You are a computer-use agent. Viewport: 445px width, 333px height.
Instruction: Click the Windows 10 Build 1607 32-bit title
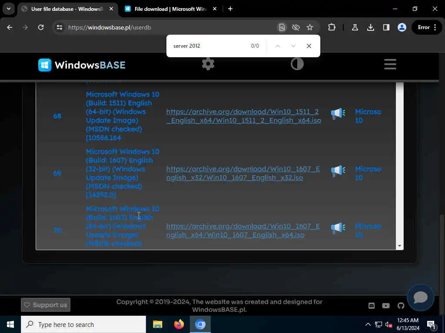123,173
